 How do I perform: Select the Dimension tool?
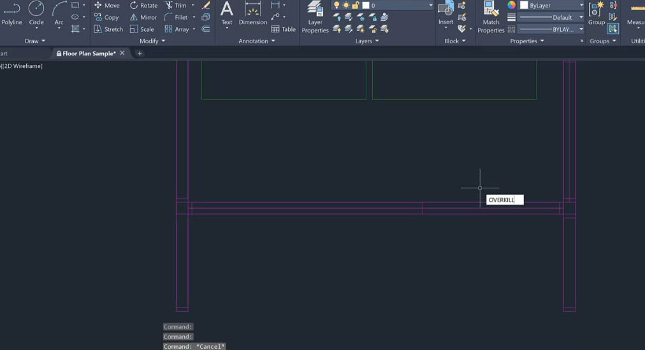(x=253, y=14)
